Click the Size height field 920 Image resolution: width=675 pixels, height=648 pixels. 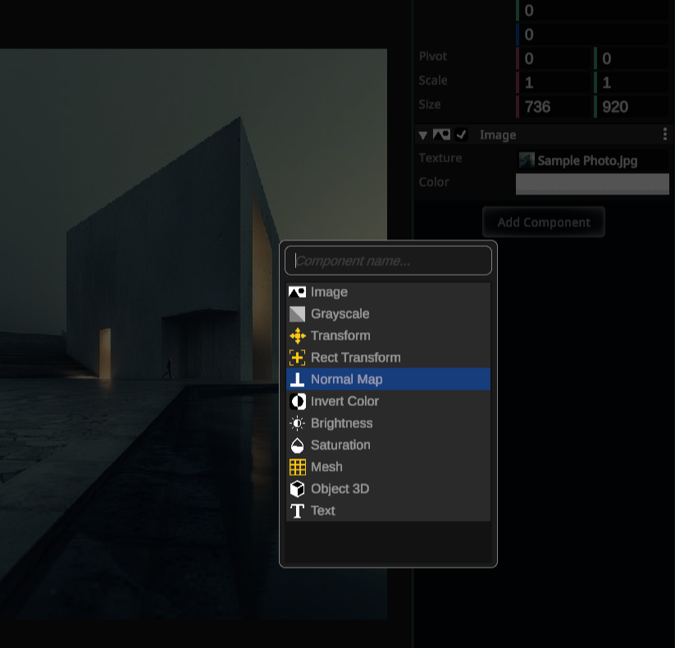click(631, 107)
